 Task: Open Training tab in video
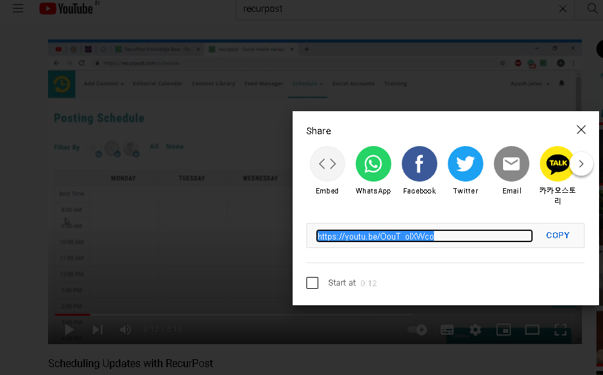pyautogui.click(x=396, y=84)
